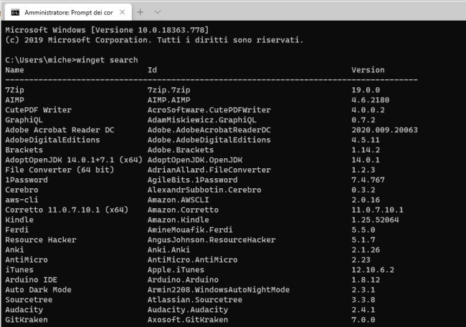Select AmineMouafik.Ferdi id

pyautogui.click(x=190, y=230)
